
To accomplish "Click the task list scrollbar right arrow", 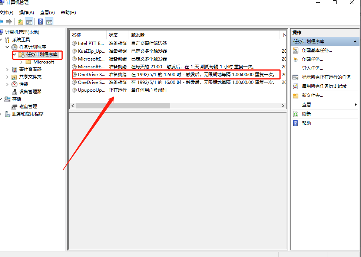I will pyautogui.click(x=283, y=106).
